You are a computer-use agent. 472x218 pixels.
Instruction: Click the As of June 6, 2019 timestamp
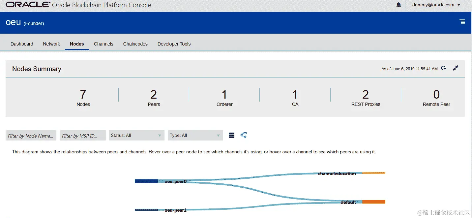pos(409,69)
